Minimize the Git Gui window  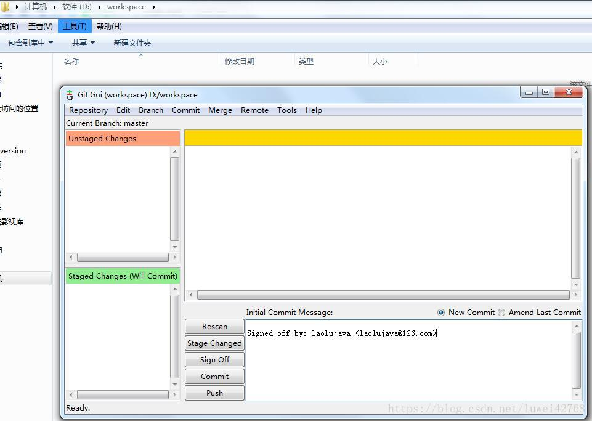coord(529,92)
